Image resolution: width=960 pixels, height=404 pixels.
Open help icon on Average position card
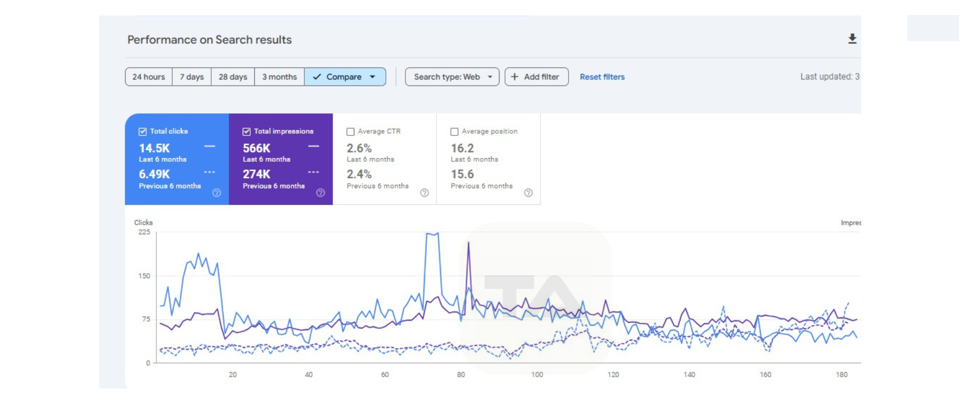click(x=528, y=193)
